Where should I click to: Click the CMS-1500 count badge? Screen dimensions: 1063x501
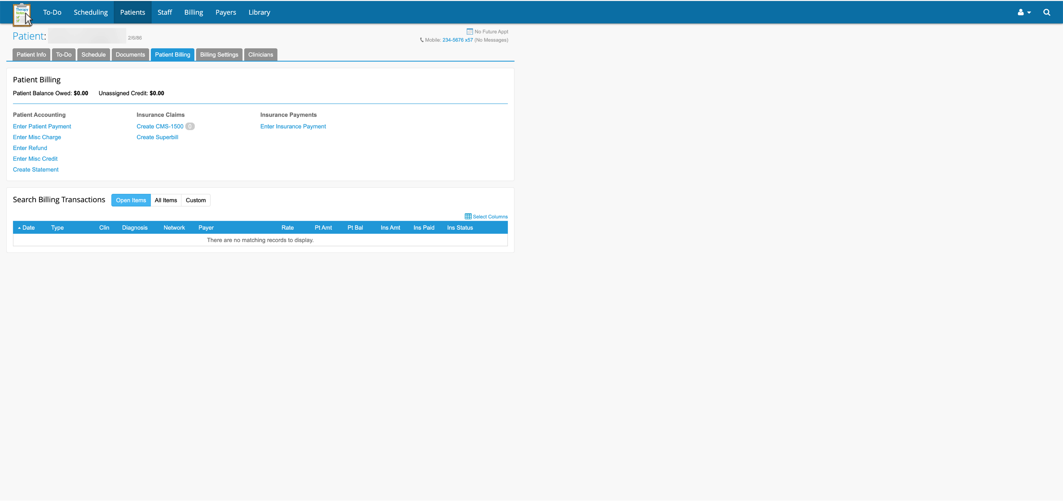coord(190,127)
